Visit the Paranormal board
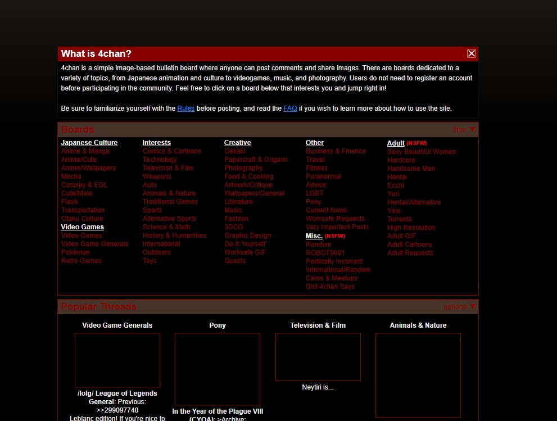The width and height of the screenshot is (557, 421). coord(323,176)
